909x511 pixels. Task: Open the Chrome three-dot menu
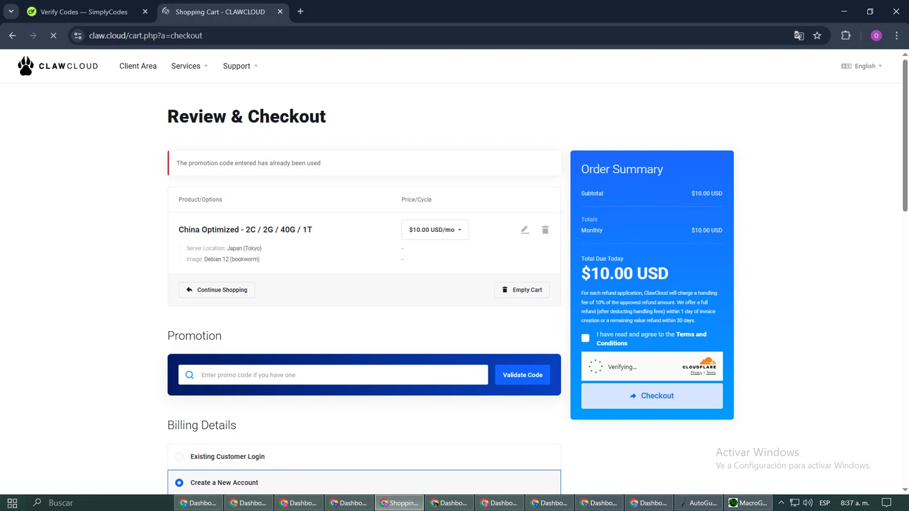point(897,36)
